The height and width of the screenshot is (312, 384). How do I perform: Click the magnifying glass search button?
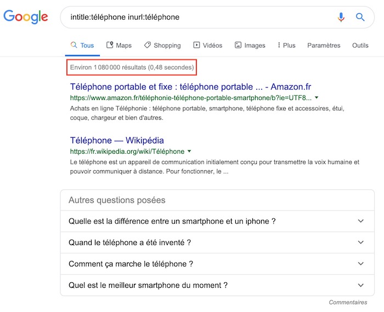(x=360, y=17)
